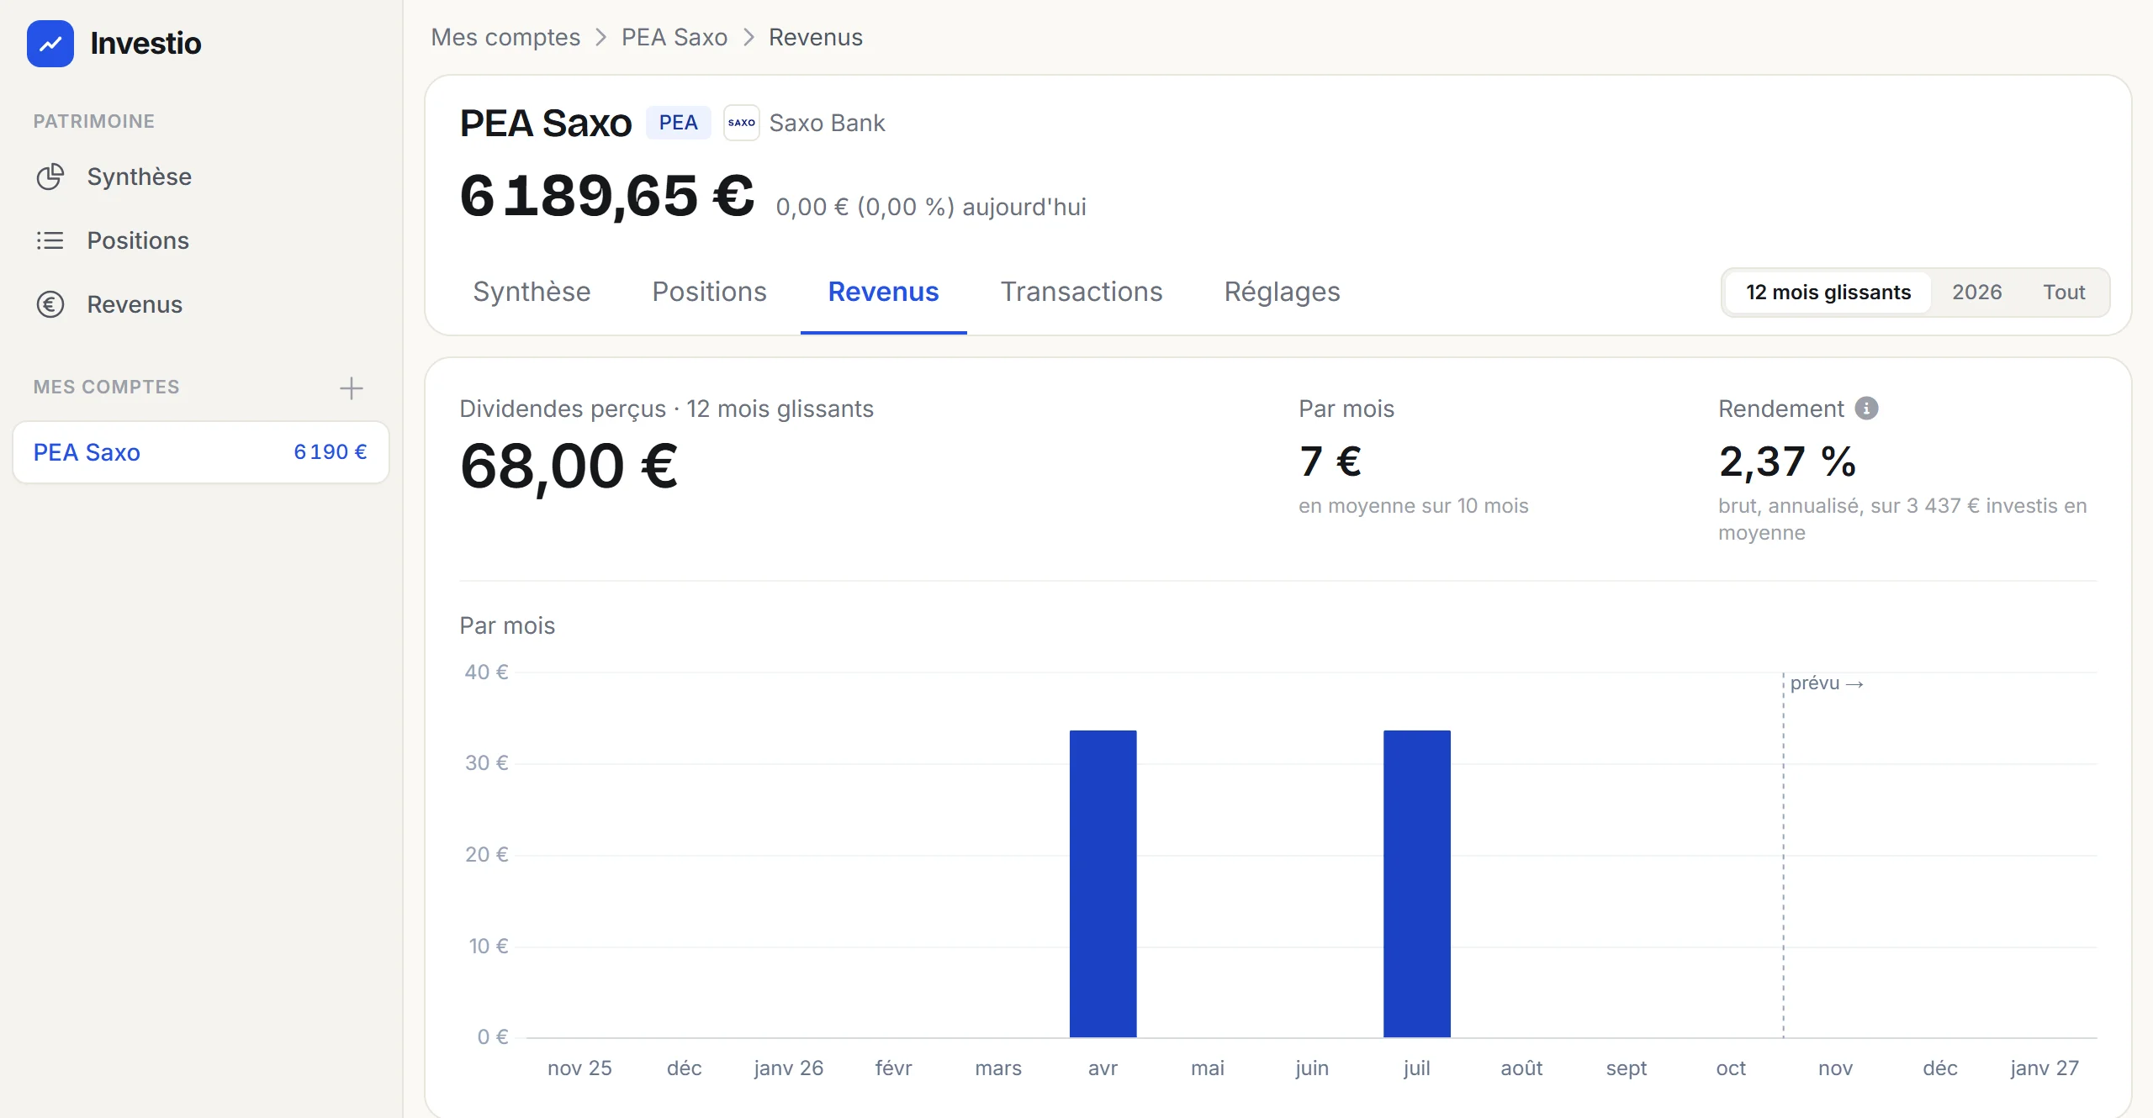Screen dimensions: 2153x1118
Task: Click the avr dividend bar
Action: [1103, 883]
